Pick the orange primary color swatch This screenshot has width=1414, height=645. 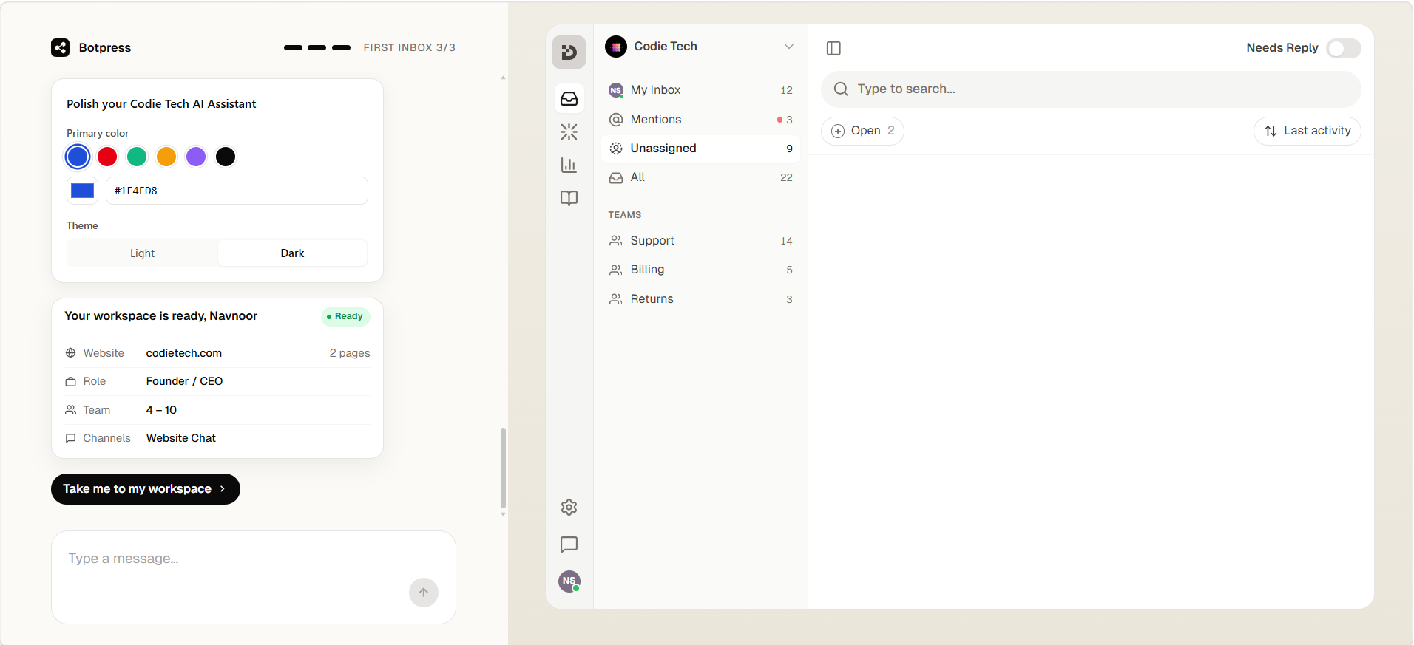[166, 157]
